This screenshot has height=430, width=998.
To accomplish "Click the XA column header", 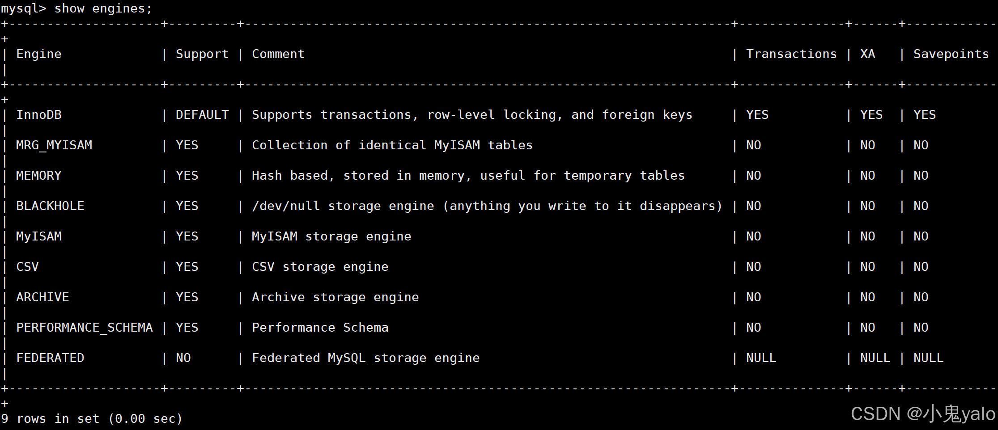I will pyautogui.click(x=867, y=54).
